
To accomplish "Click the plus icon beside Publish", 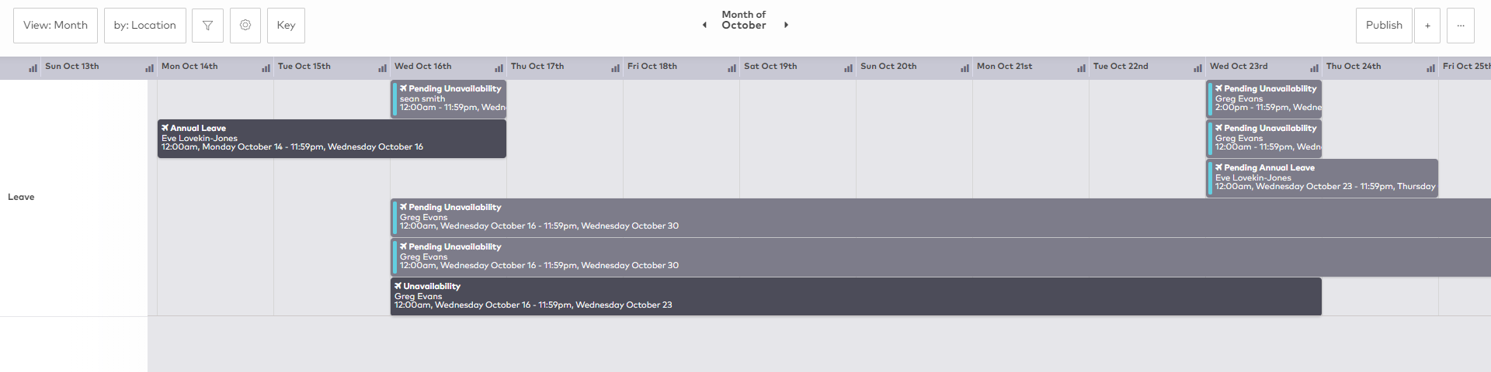I will [1427, 26].
